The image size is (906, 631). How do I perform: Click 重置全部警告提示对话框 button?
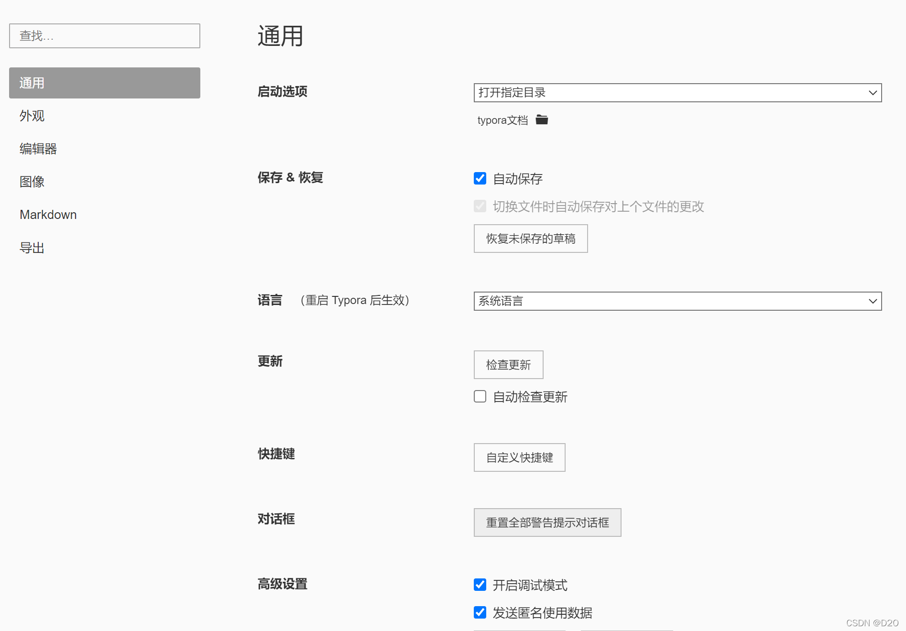point(547,522)
